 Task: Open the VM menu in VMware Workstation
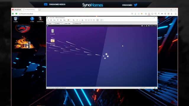click(58, 20)
